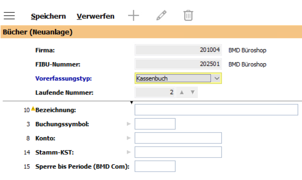Click warning icon beside Bezeichnung
The image size is (302, 180).
33,109
